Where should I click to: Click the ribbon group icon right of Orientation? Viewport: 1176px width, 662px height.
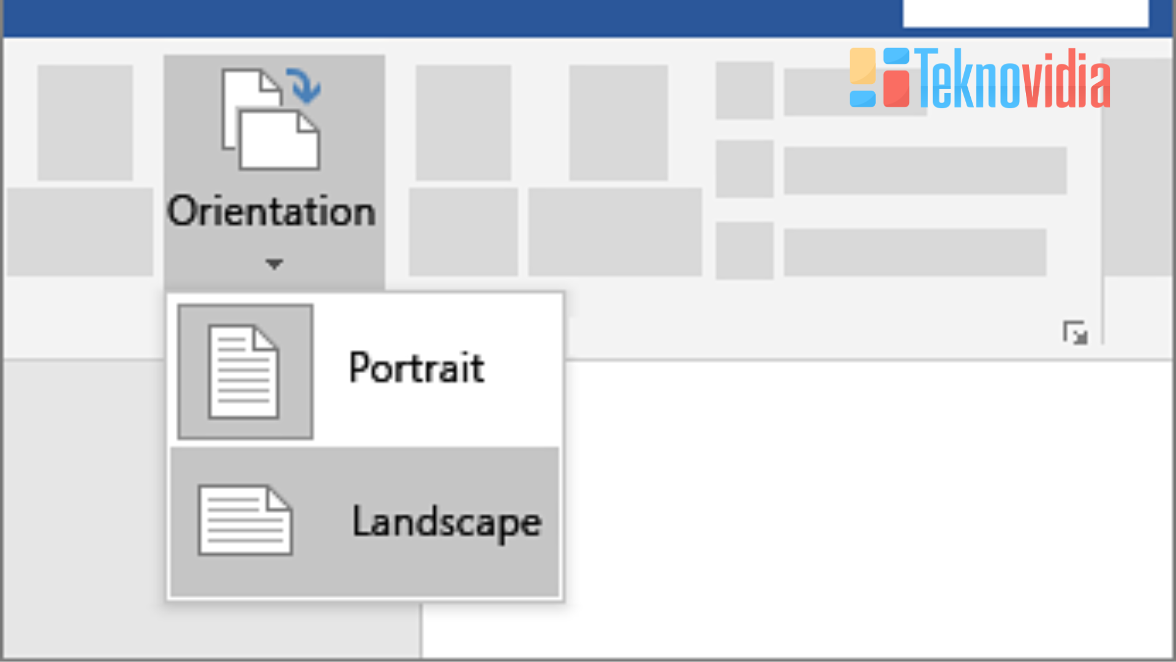click(462, 123)
